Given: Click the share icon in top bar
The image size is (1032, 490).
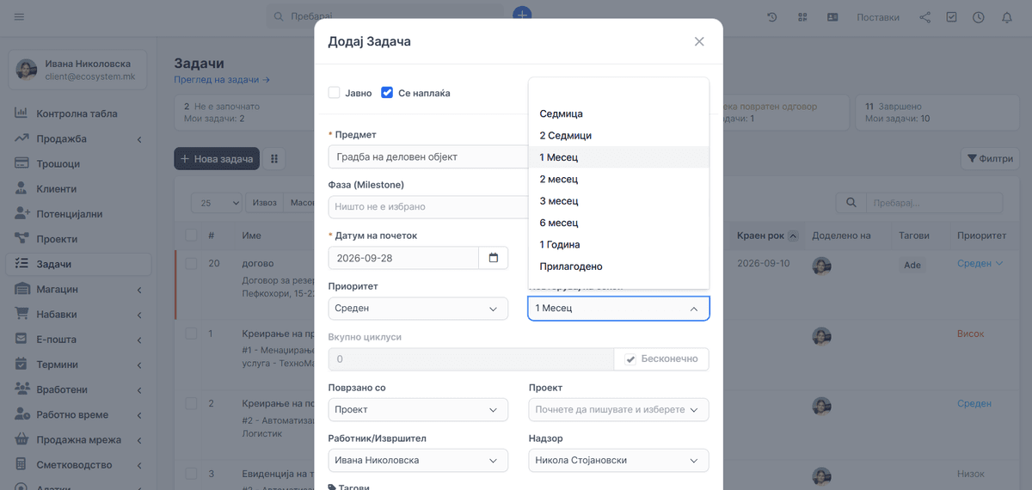Looking at the screenshot, I should pos(924,17).
